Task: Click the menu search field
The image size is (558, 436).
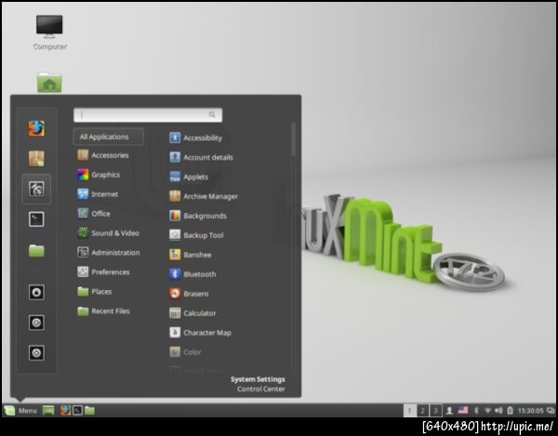Action: [148, 115]
